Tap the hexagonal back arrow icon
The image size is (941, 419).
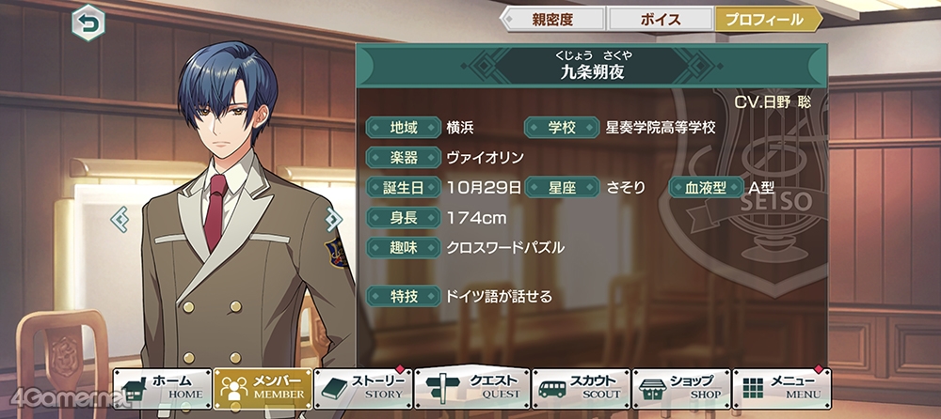point(88,24)
